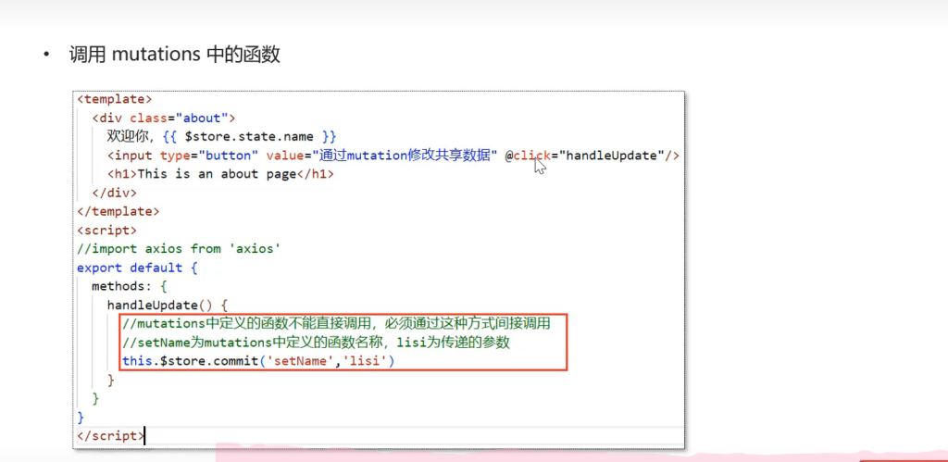This screenshot has height=462, width=948.
Task: Click the slide heading about calling mutations
Action: click(174, 55)
